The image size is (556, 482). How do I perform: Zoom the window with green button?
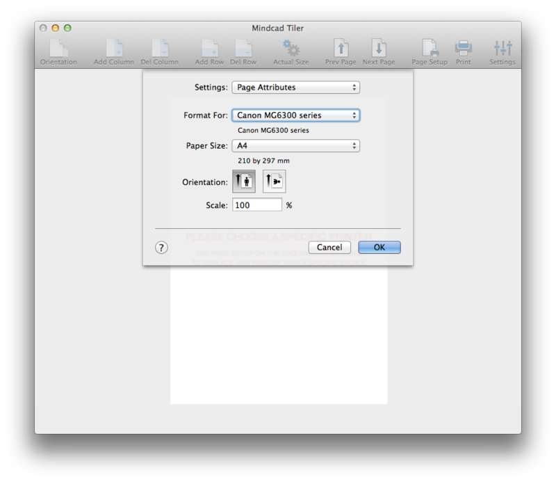coord(67,28)
